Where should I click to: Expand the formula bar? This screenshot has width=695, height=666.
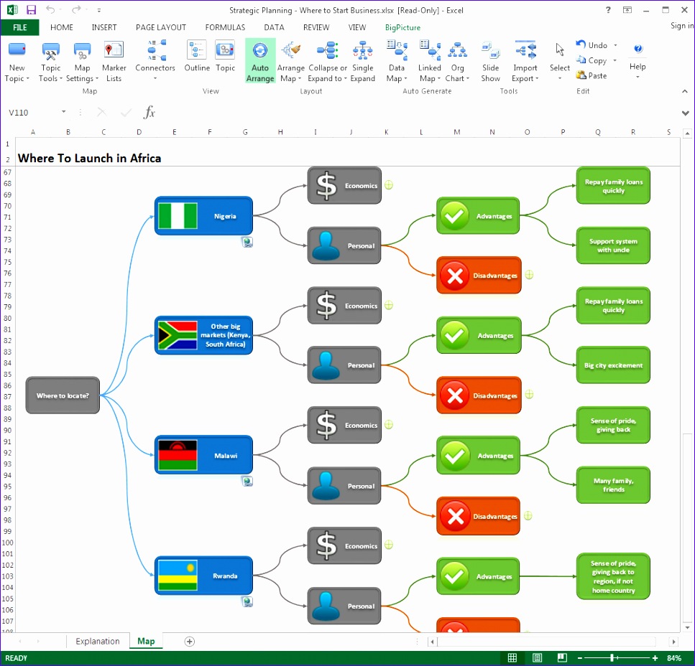click(x=685, y=113)
